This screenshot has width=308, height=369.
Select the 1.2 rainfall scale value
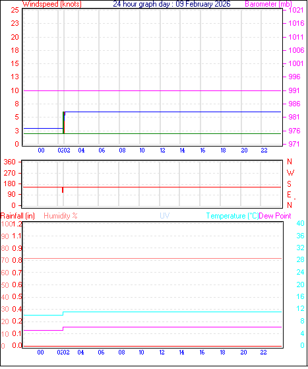tap(17, 224)
